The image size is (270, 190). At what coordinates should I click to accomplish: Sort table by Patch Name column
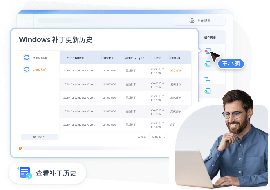pos(75,58)
